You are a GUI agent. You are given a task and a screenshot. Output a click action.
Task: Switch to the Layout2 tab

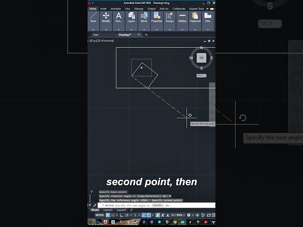pos(121,210)
